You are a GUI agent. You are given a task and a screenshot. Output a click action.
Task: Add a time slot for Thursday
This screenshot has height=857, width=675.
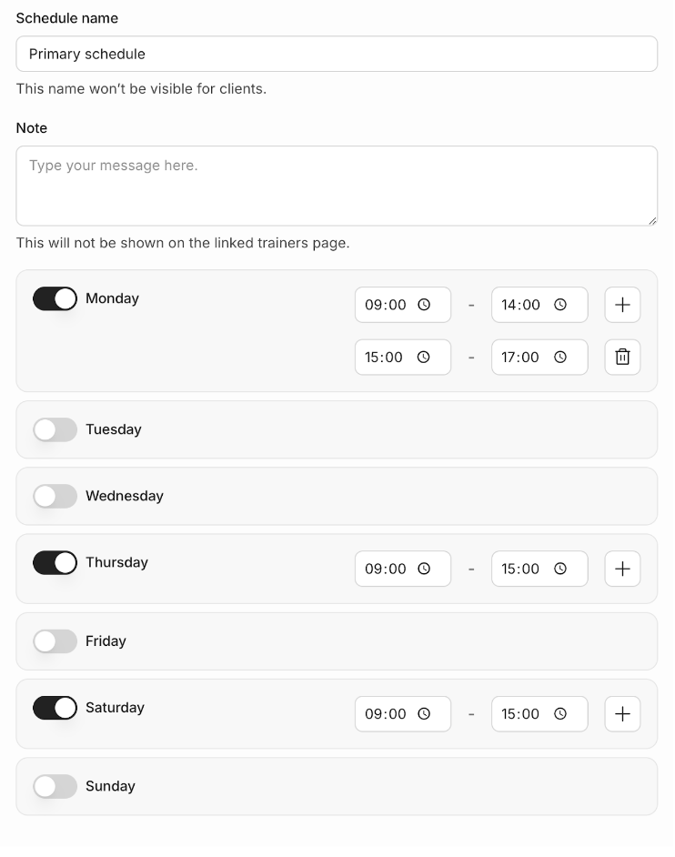tap(622, 569)
